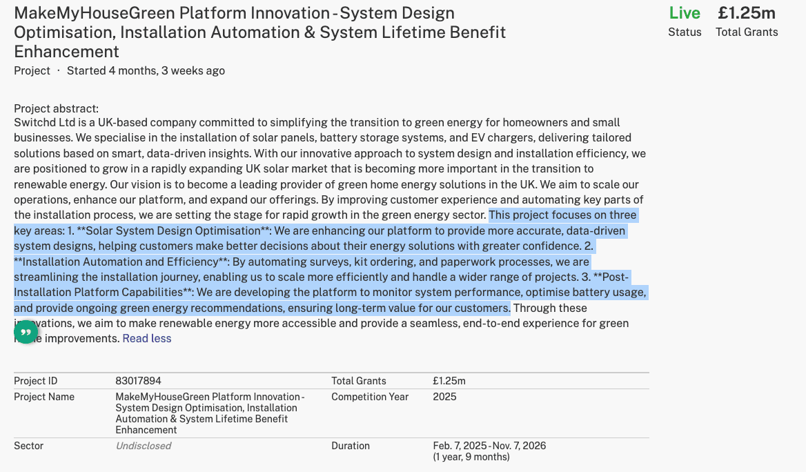Click the Total Grants table label
Viewport: 806px width, 472px height.
(x=359, y=381)
